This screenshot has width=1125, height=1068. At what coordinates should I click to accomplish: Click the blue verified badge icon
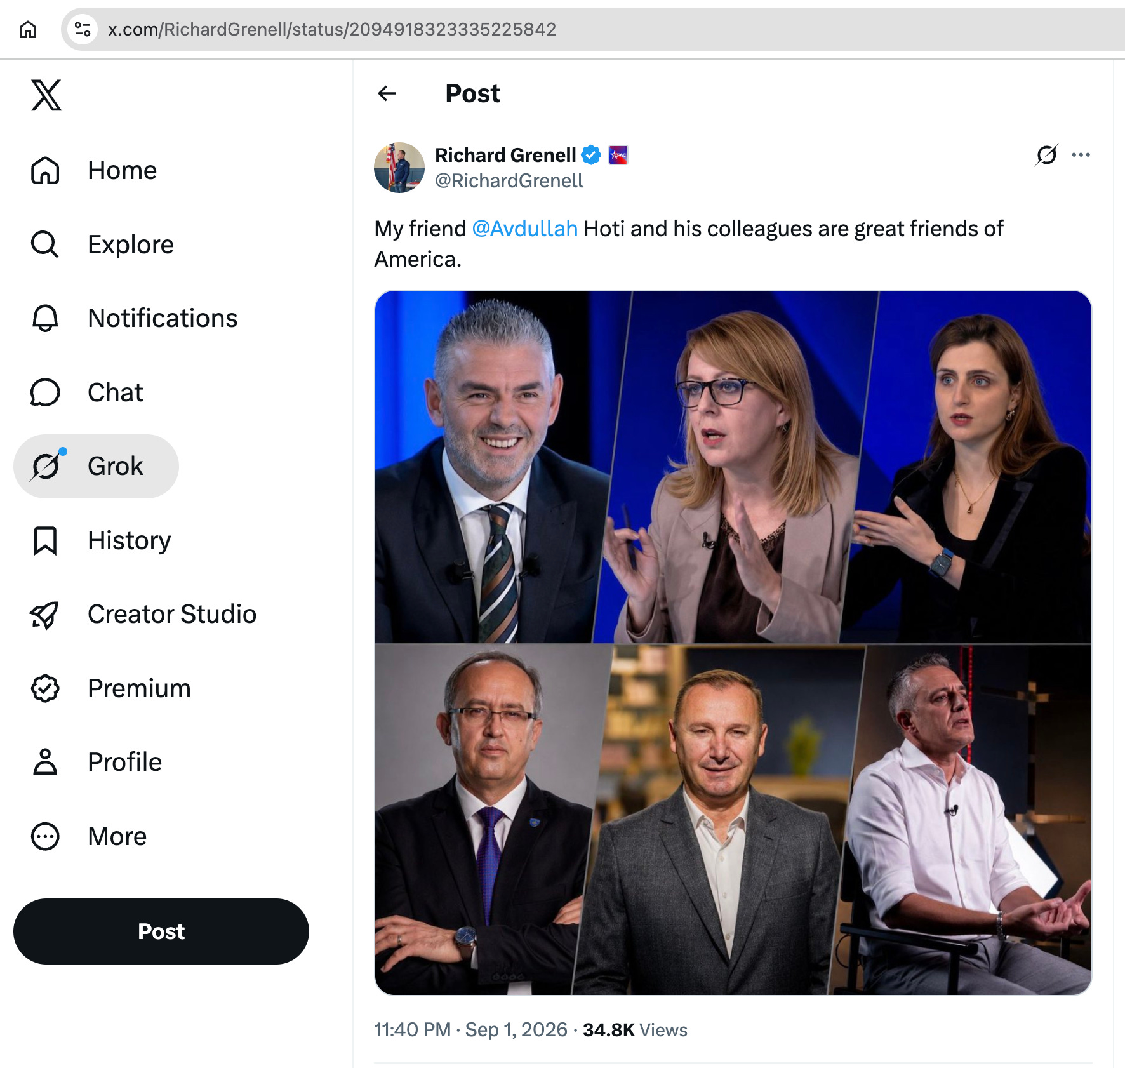coord(591,155)
